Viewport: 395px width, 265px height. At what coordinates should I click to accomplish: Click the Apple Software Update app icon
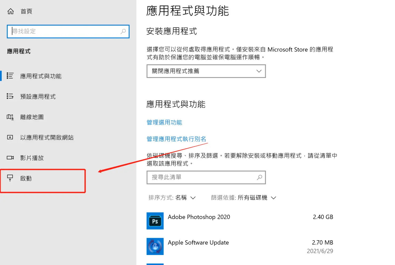(x=155, y=246)
